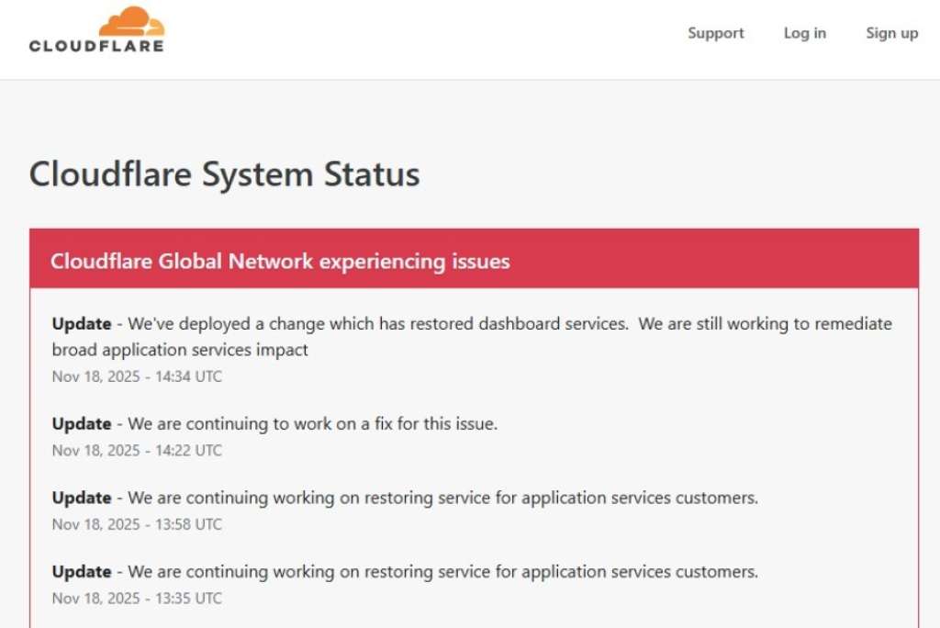Viewport: 940px width, 628px height.
Task: Click the 14:34 UTC timestamp
Action: click(137, 376)
